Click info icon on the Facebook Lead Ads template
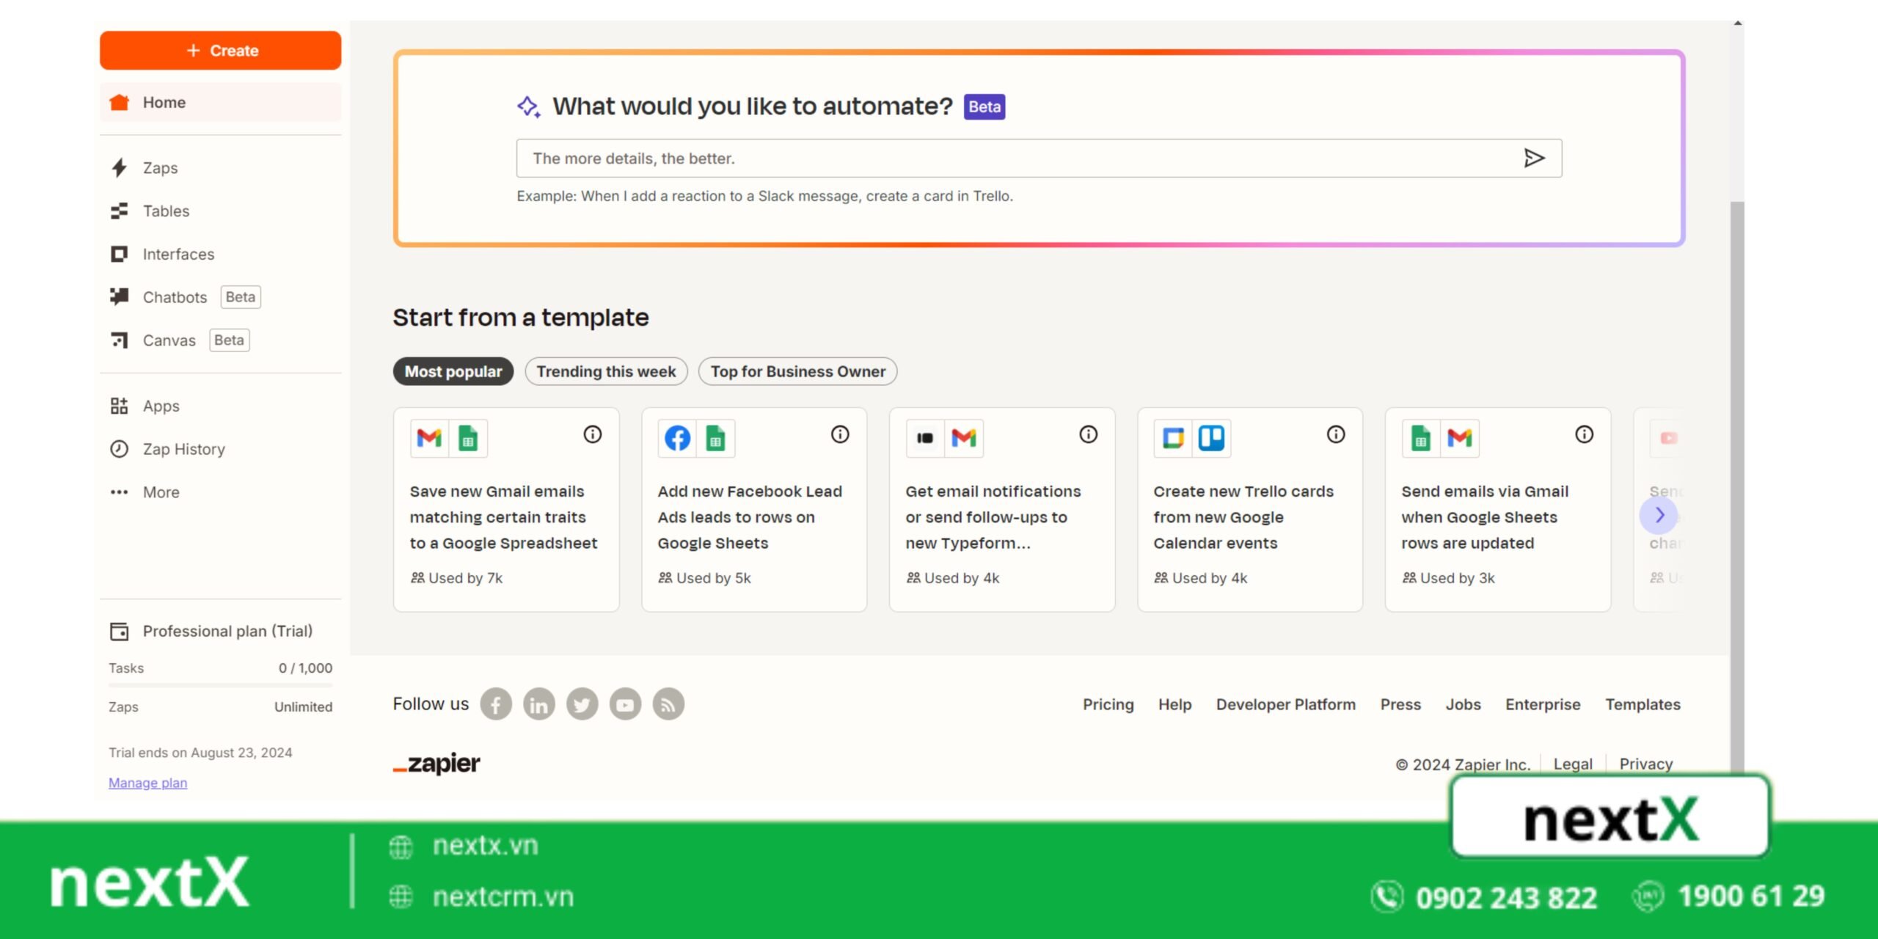 point(840,434)
